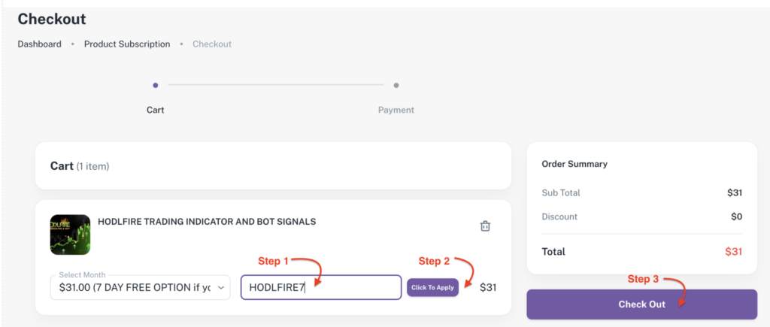Click the Checkout breadcrumb item
Screen dimensions: 770x327
click(x=212, y=44)
